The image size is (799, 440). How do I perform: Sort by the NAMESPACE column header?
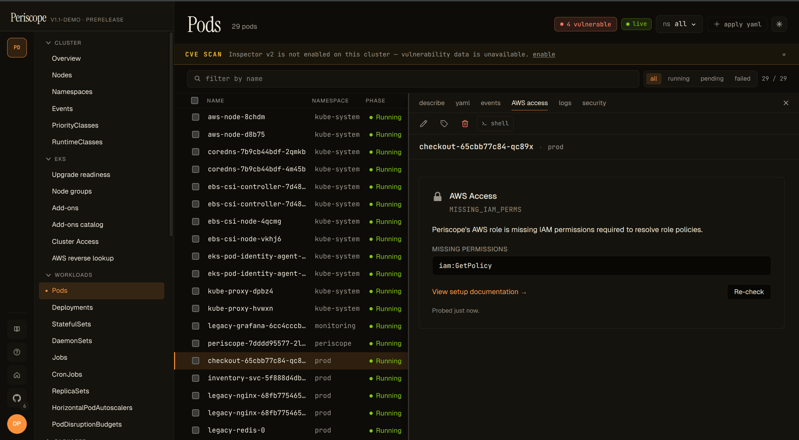click(330, 101)
